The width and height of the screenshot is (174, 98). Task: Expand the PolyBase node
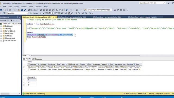point(1,36)
